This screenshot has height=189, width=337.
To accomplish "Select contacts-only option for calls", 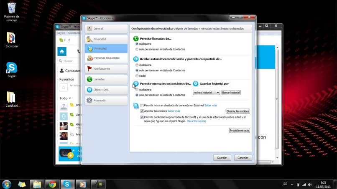I will click(x=137, y=49).
